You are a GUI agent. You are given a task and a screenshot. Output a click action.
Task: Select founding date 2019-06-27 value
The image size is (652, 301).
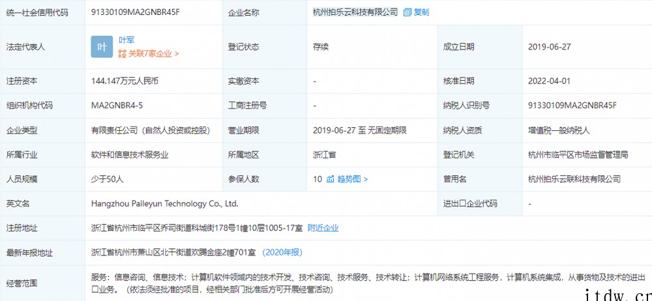pos(549,47)
